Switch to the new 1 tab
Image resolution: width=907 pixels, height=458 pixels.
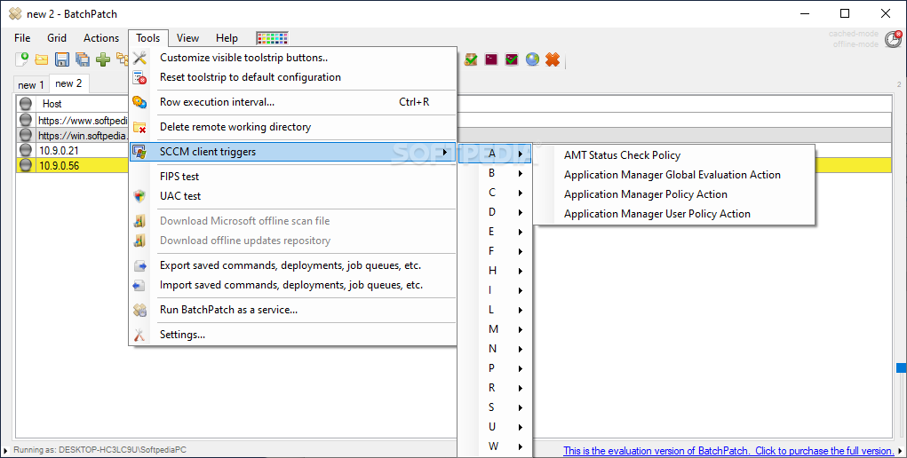pyautogui.click(x=31, y=85)
